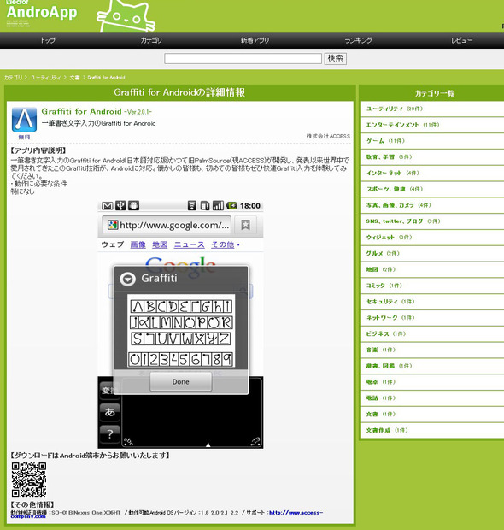Open the ゲーム (11件) category
Image resolution: width=504 pixels, height=530 pixels.
[x=432, y=141]
